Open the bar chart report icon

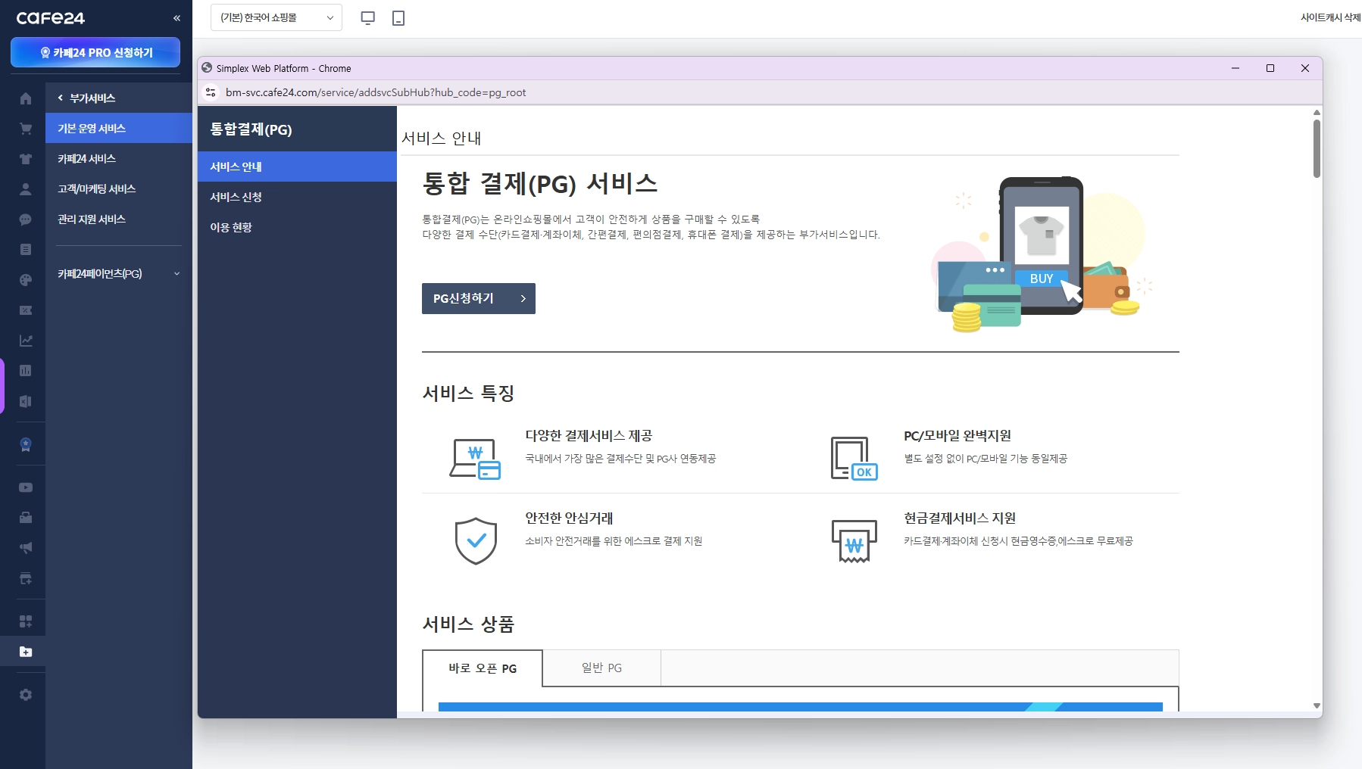tap(26, 371)
